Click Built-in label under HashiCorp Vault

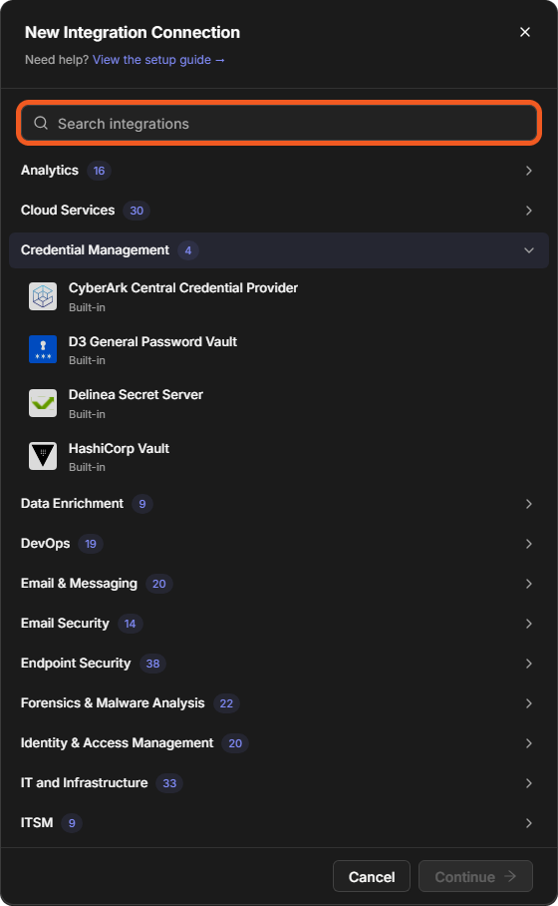click(x=87, y=467)
